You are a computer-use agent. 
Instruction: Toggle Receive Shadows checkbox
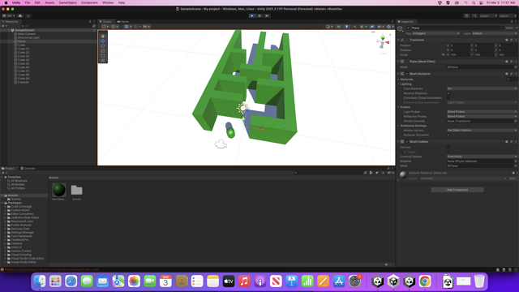click(448, 93)
